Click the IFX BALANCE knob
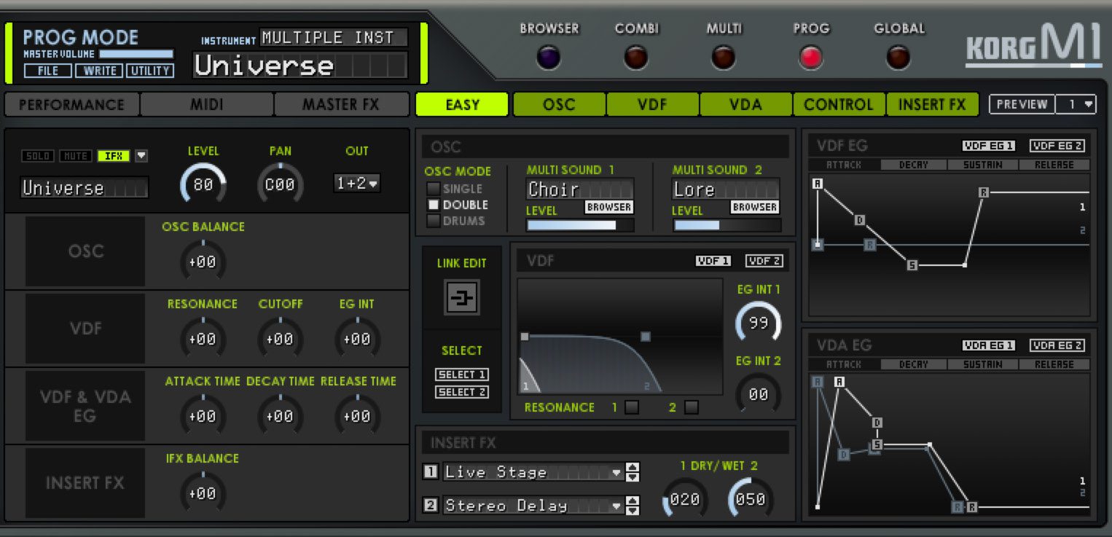Image resolution: width=1112 pixels, height=537 pixels. coord(203,493)
